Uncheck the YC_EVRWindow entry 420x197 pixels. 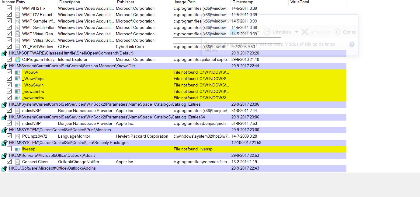(x=9, y=46)
